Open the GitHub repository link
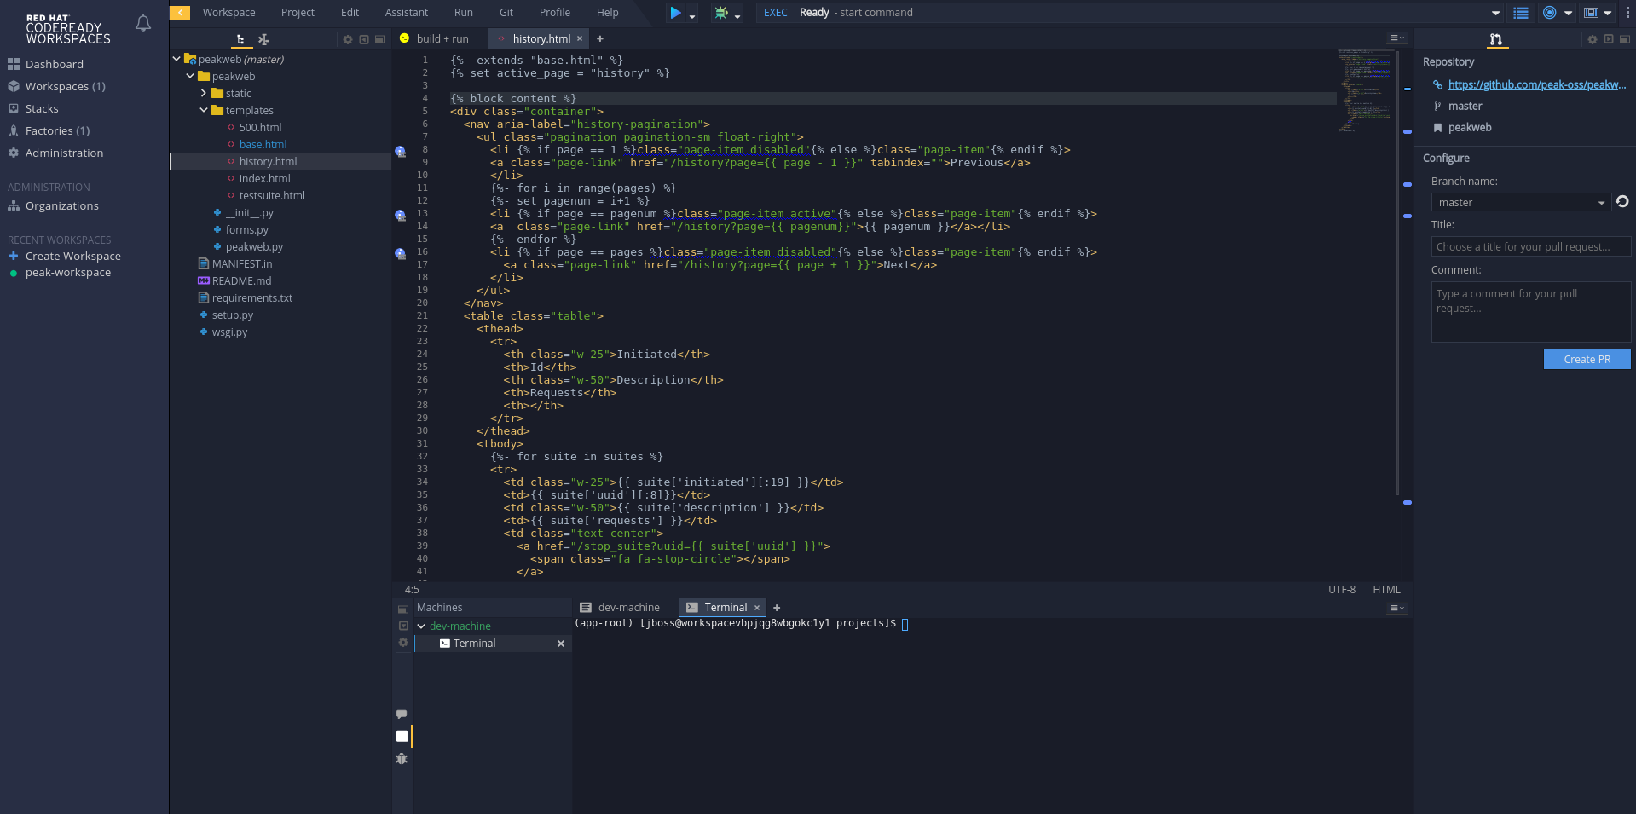 1536,84
